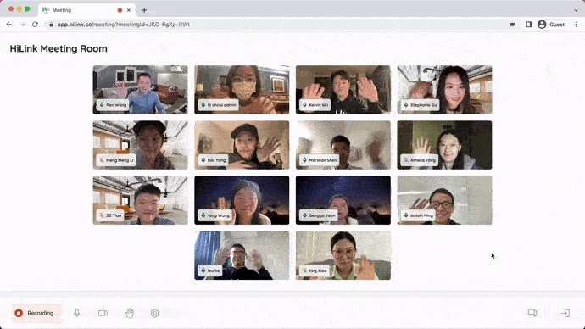585x329 pixels.
Task: Toggle the camera in the bottom toolbar
Action: 103,313
